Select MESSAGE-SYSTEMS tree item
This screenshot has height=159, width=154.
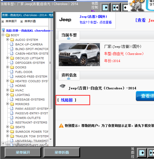pyautogui.click(x=30, y=100)
